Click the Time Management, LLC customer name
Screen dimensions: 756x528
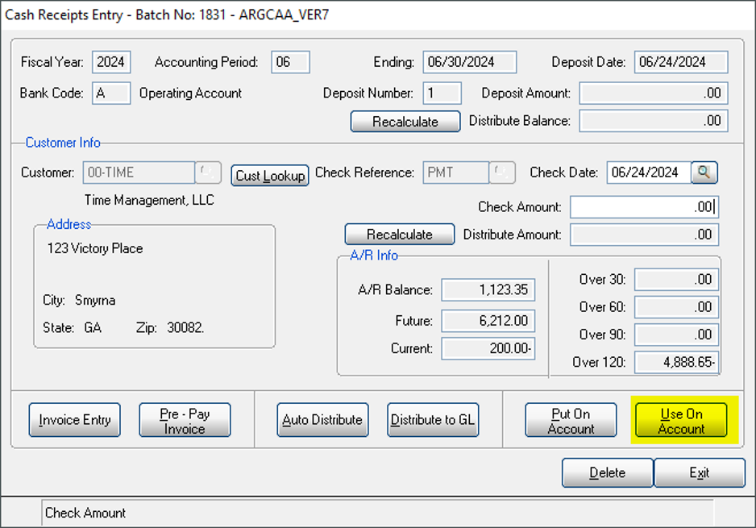[149, 200]
